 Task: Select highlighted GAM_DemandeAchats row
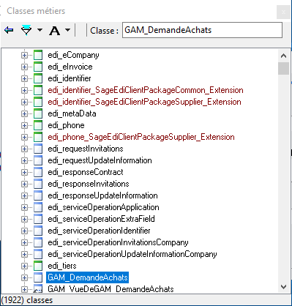click(x=88, y=277)
